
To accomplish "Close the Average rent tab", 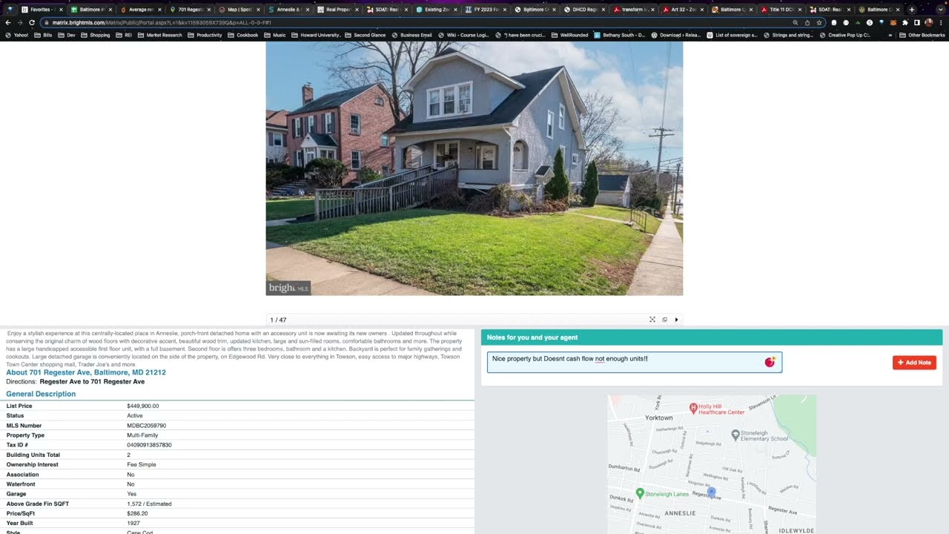I will (x=159, y=10).
